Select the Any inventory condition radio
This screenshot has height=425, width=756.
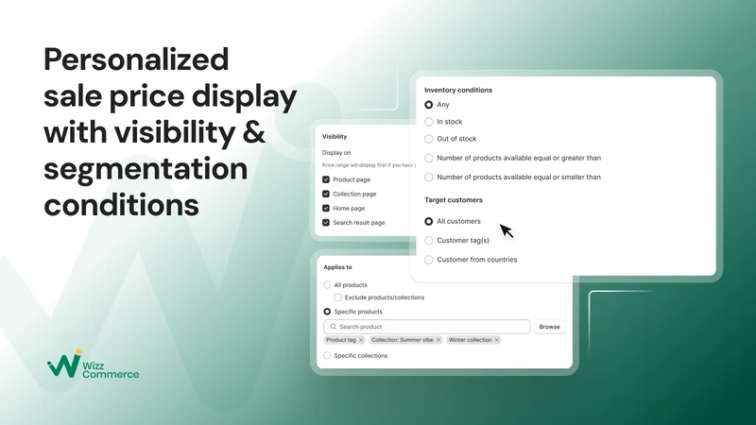[x=428, y=105]
